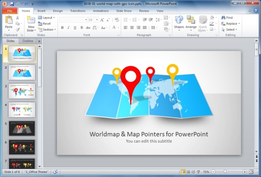Open the File tab
The width and height of the screenshot is (261, 177).
coord(10,11)
